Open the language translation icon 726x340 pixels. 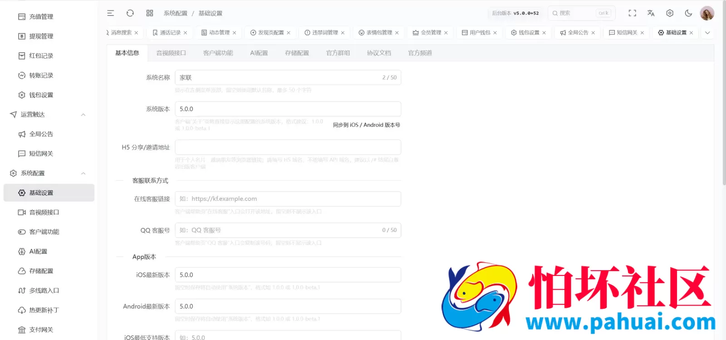(651, 13)
